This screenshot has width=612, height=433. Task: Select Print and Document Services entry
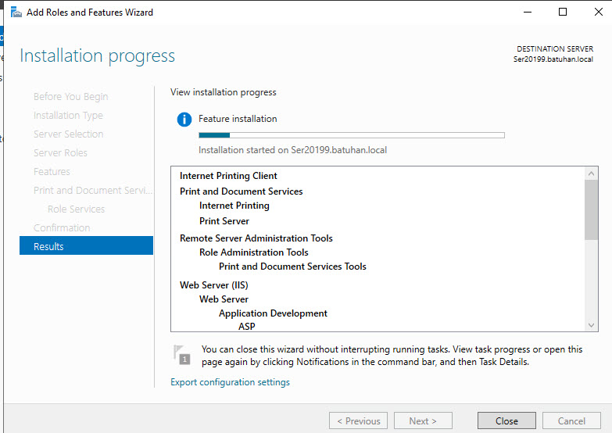[241, 191]
